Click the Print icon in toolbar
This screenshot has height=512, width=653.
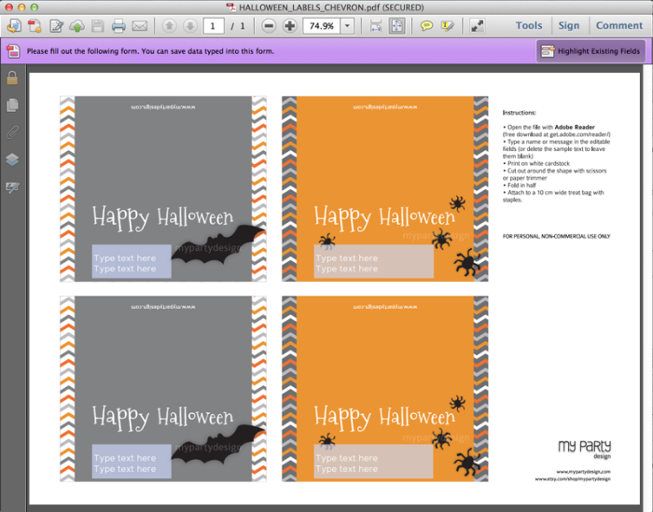click(x=118, y=25)
